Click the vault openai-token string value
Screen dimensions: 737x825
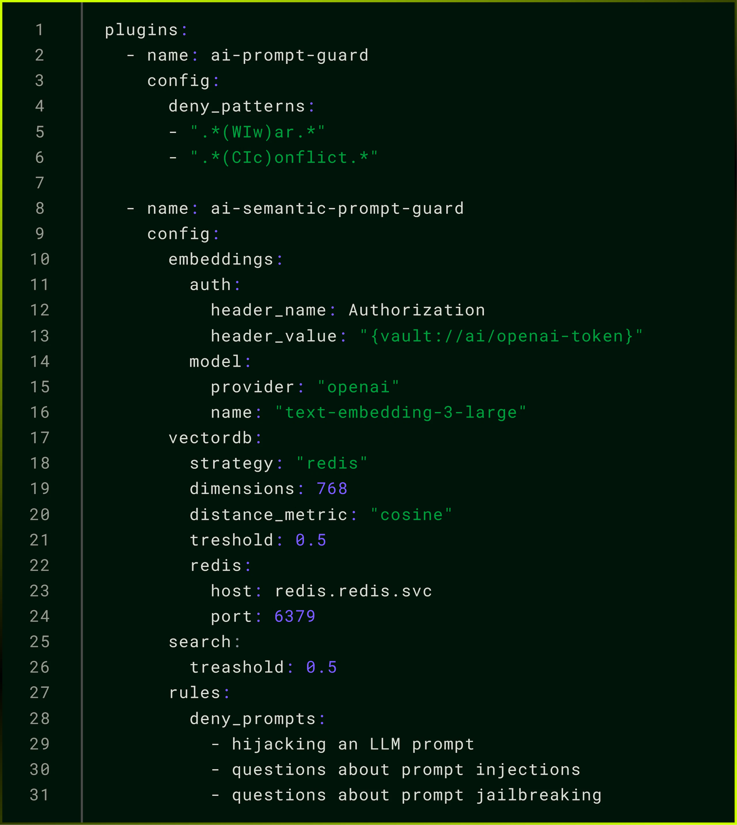(501, 336)
